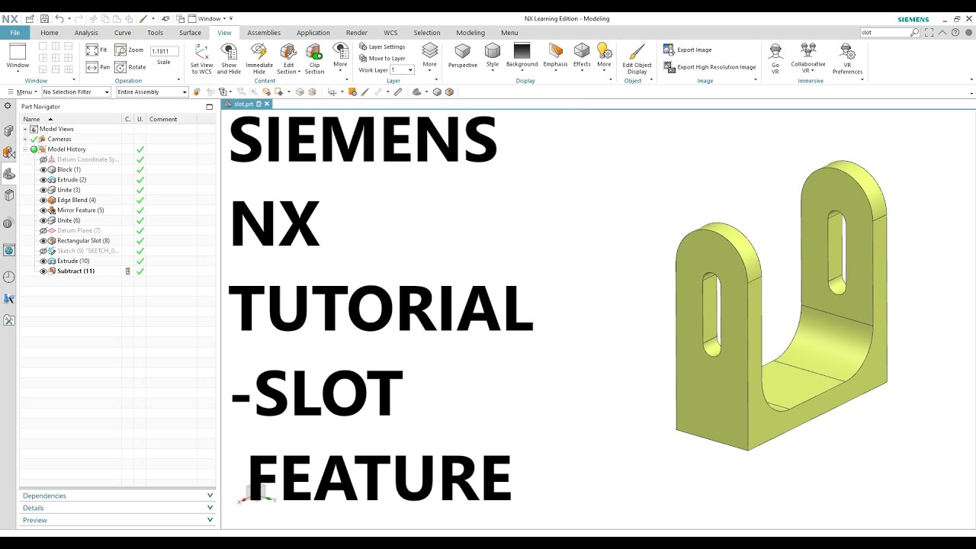Click the Edit Section icon

pyautogui.click(x=288, y=52)
